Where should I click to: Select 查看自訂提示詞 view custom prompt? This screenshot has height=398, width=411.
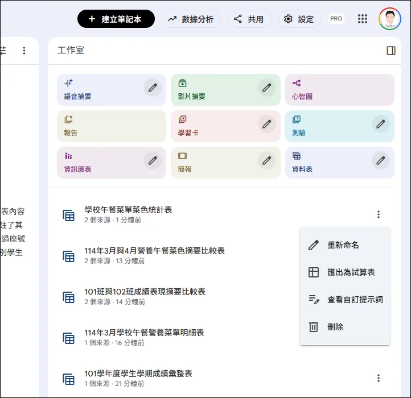[x=345, y=300]
